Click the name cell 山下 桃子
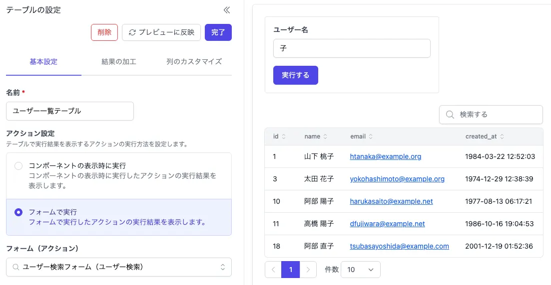The height and width of the screenshot is (285, 551). click(319, 156)
